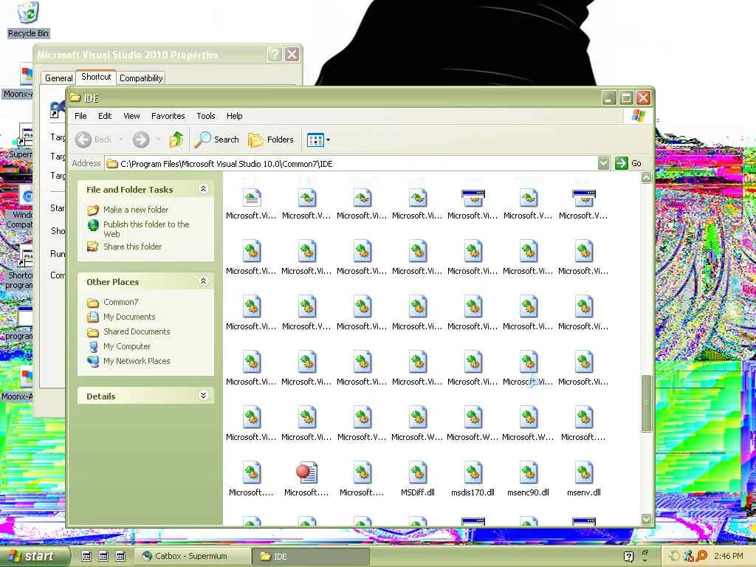Go to Common7 folder link
The width and height of the screenshot is (756, 567).
pos(120,302)
